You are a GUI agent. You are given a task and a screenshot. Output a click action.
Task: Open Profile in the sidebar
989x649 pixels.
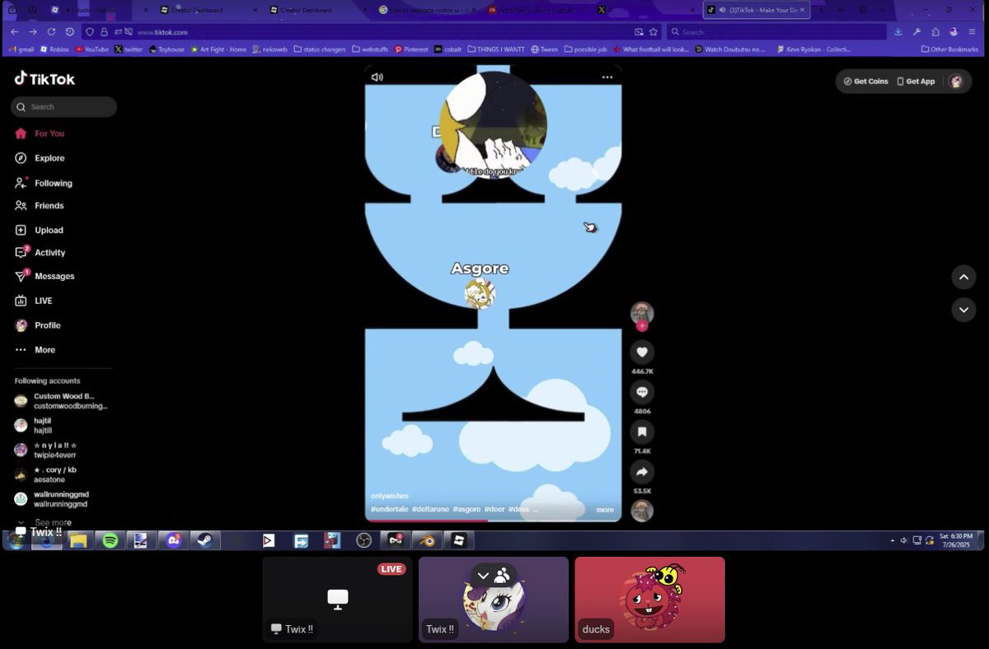click(x=38, y=325)
